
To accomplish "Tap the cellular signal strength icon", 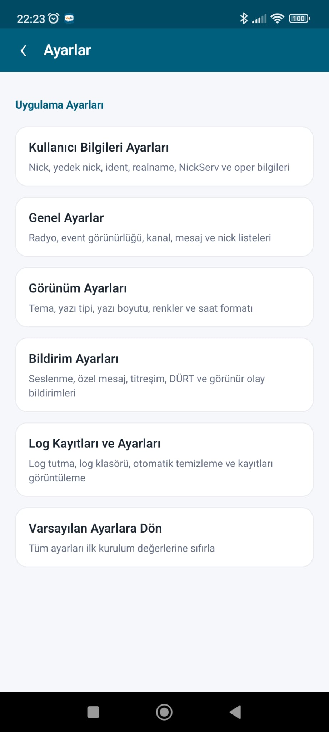I will [x=259, y=19].
